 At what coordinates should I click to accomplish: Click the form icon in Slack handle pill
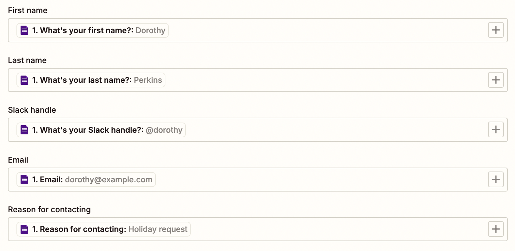(x=24, y=130)
